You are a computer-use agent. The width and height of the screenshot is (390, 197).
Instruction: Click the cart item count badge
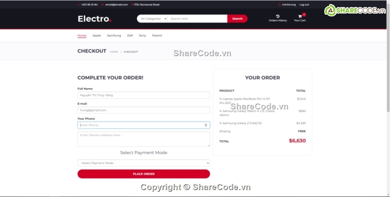coord(304,14)
